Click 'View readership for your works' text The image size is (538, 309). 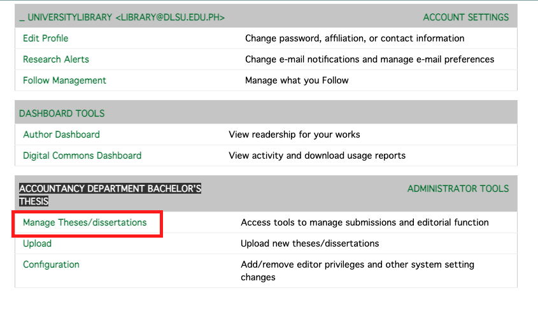(x=294, y=134)
